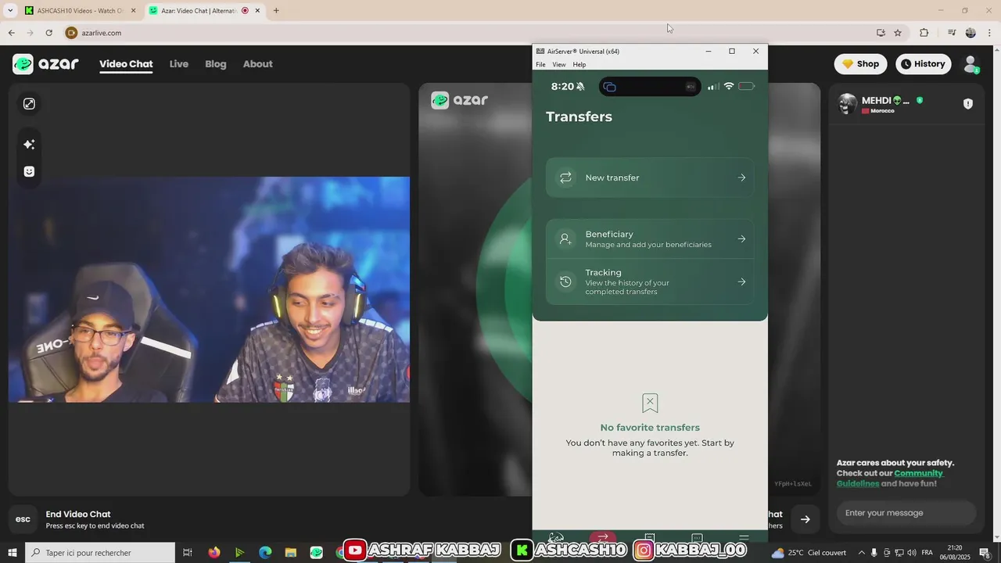Switch to the Live tab

tap(179, 64)
